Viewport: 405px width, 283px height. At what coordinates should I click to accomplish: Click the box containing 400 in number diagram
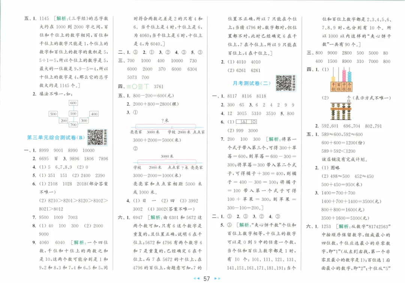pyautogui.click(x=94, y=114)
